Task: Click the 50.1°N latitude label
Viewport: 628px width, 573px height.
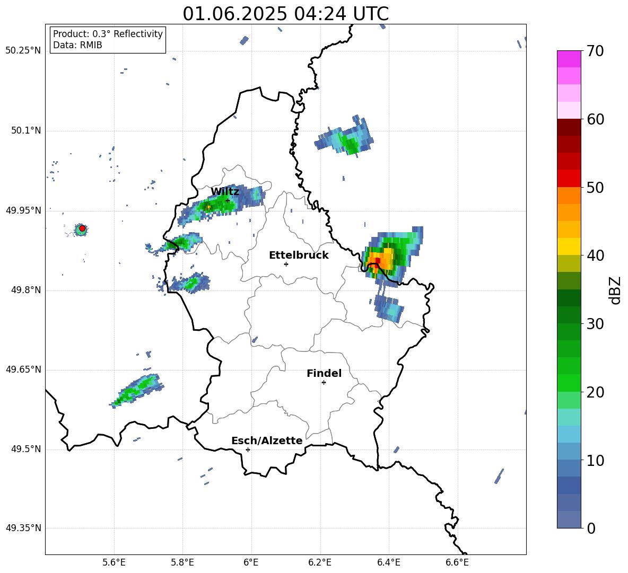Action: tap(26, 131)
